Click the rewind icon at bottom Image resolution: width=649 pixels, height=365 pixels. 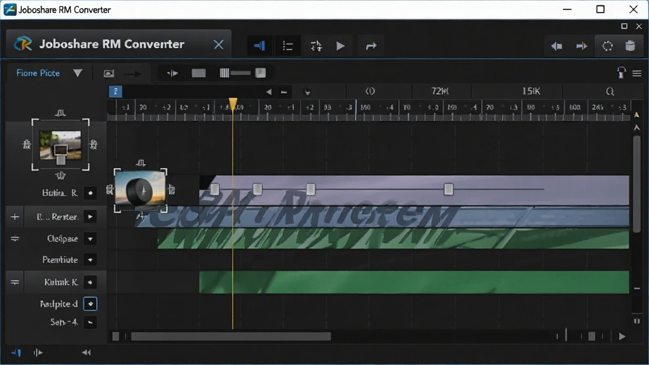[x=86, y=352]
